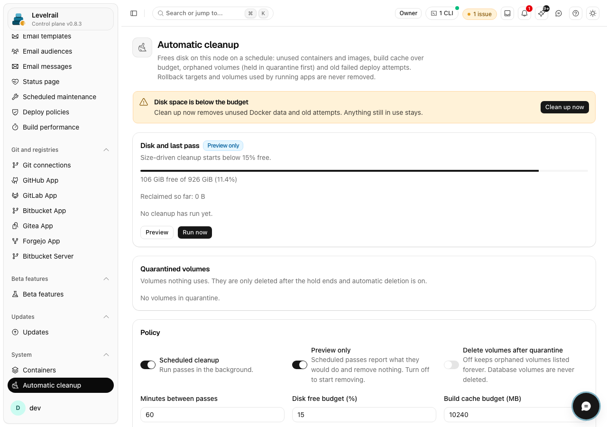Navigate to Containers page

coord(61,370)
